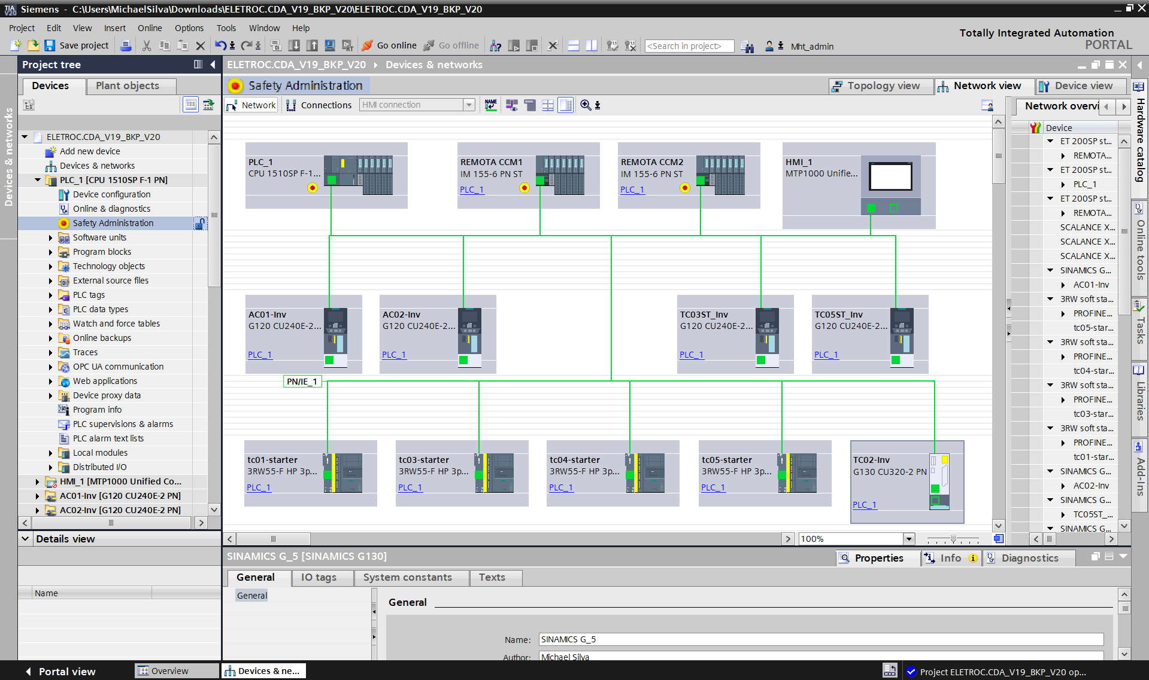Click the Portal view button
Screen dimensions: 1149x680
click(x=60, y=672)
